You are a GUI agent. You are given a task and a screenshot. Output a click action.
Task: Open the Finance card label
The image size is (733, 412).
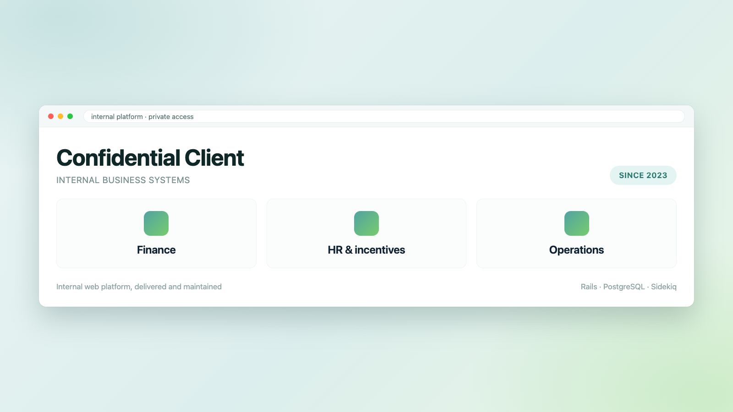coord(156,250)
